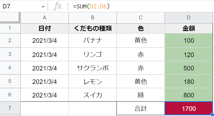Select row 1 header

10,28
